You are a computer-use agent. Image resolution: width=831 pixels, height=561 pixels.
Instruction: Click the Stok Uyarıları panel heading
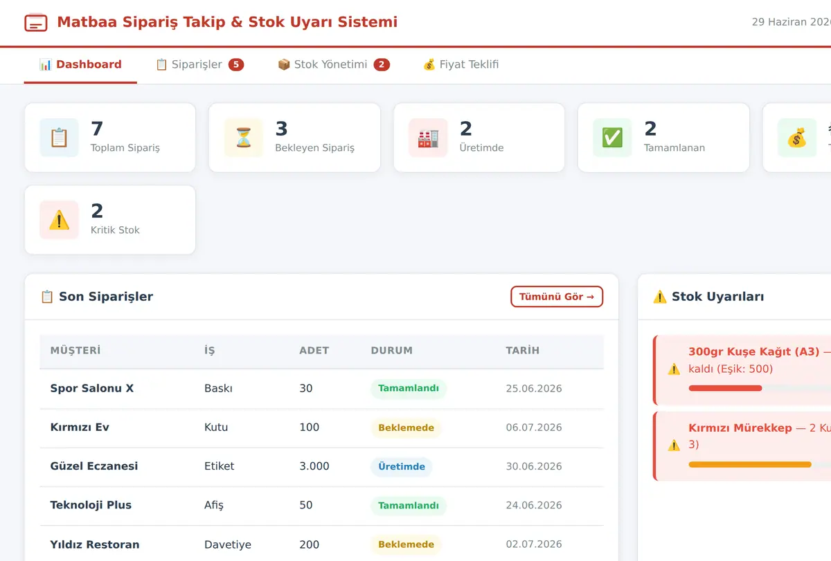(x=708, y=297)
